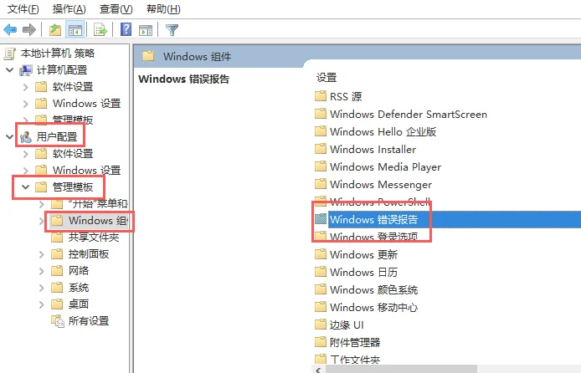Open Help via question mark icon

(126, 29)
